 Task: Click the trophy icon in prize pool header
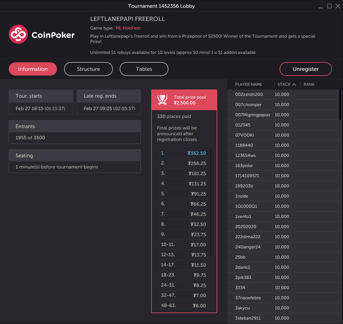click(162, 100)
